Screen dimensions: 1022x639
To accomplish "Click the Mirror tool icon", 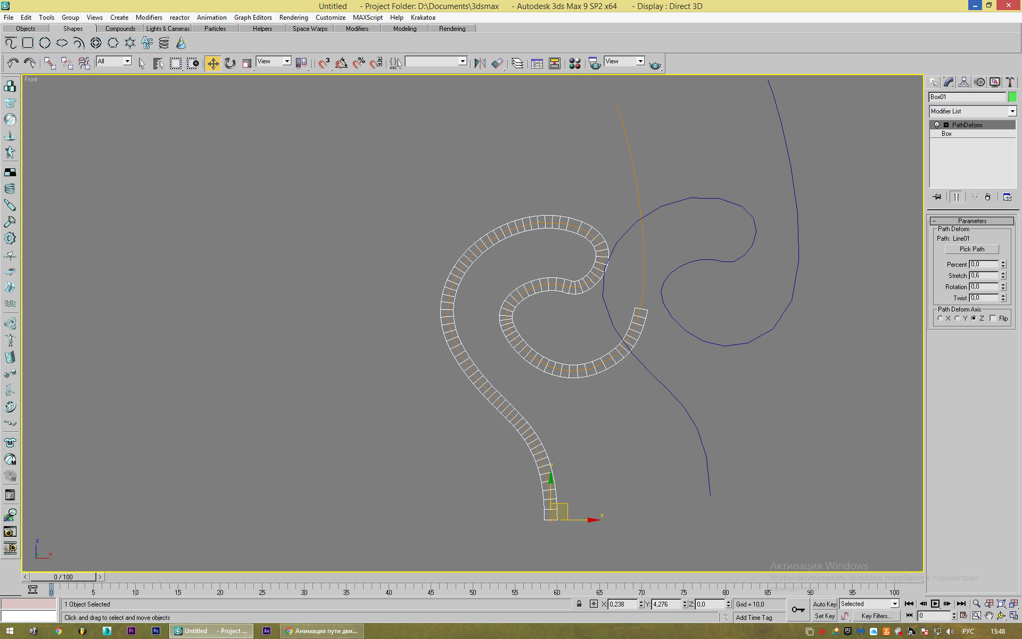I will pyautogui.click(x=480, y=63).
